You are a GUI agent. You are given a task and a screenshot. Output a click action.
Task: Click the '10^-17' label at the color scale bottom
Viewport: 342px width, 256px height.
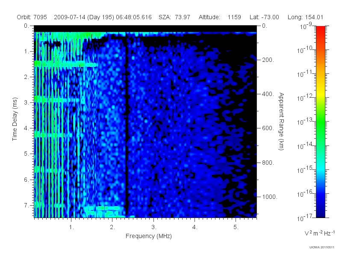coord(305,217)
